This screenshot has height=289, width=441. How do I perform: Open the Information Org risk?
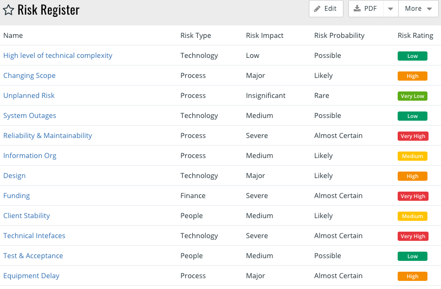30,155
